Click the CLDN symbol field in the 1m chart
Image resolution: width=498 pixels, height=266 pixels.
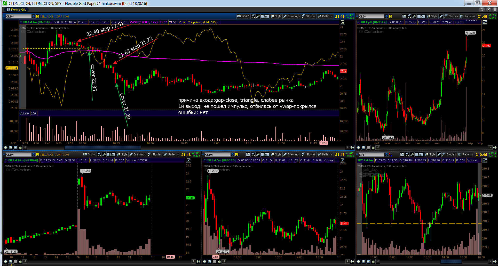[x=18, y=16]
